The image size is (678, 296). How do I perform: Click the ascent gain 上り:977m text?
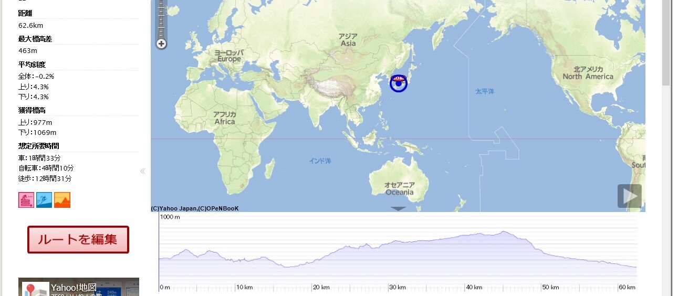(35, 122)
